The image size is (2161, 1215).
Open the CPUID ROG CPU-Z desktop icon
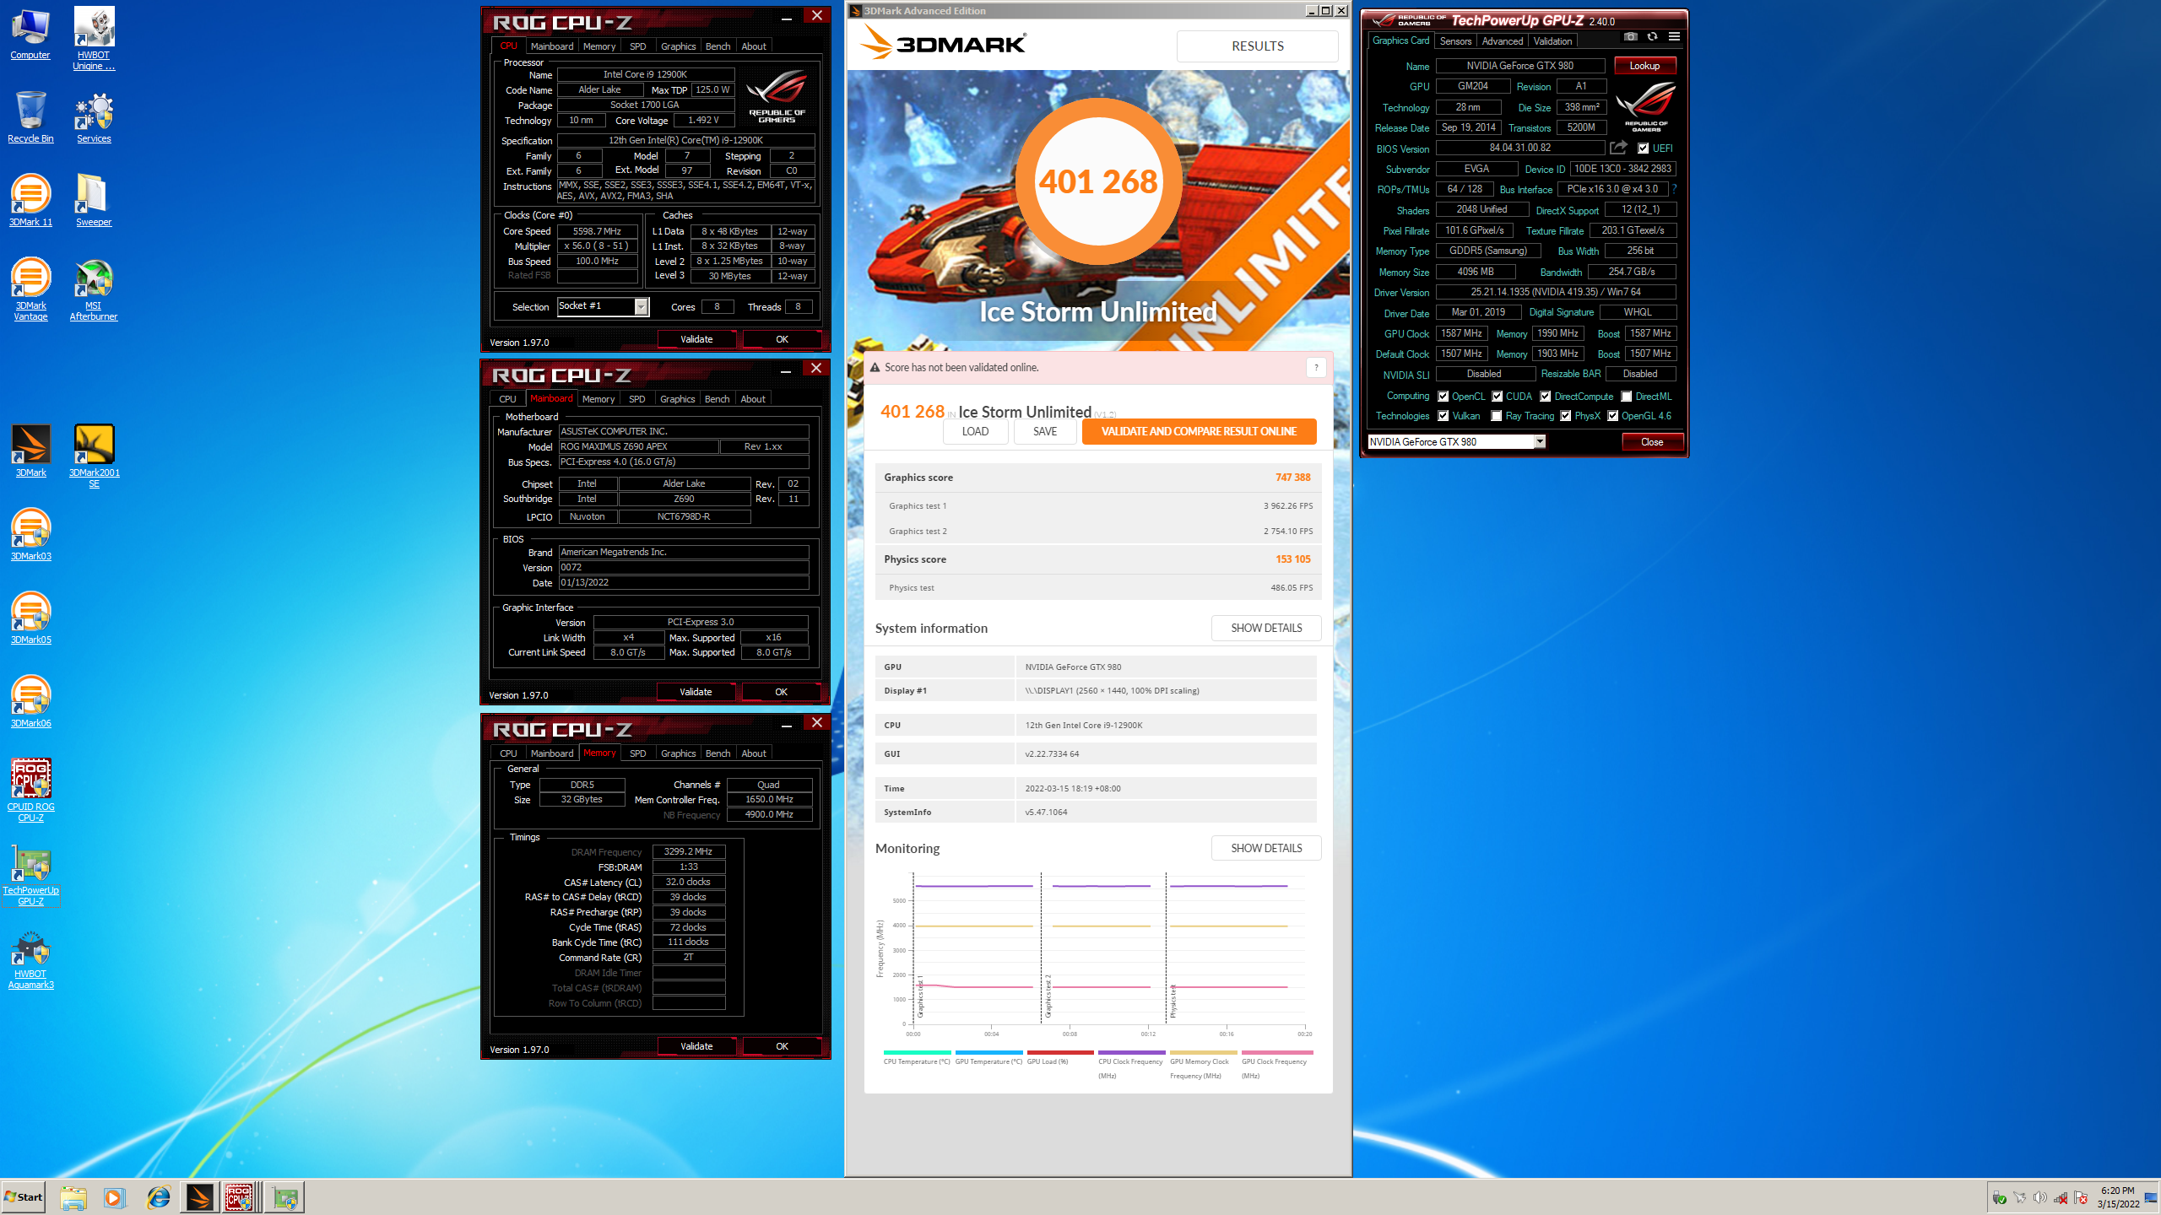tap(30, 791)
